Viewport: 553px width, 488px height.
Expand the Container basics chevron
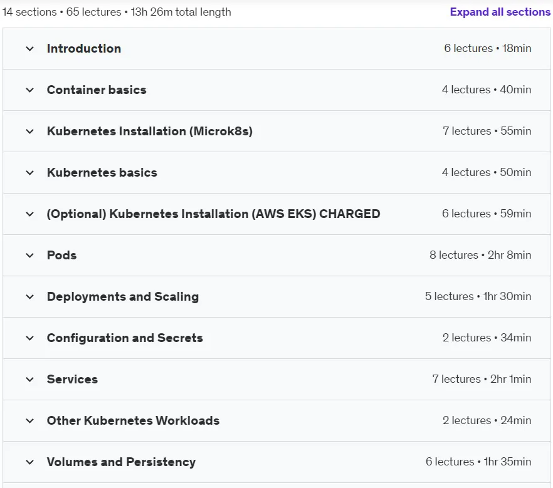[x=30, y=90]
